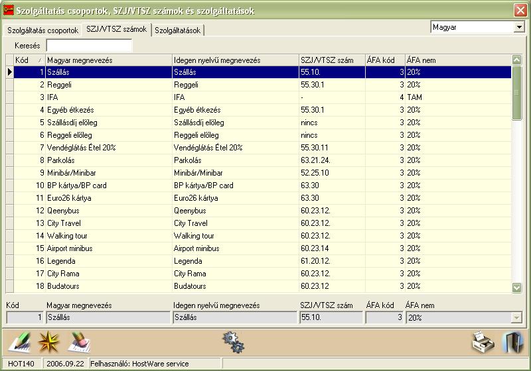Select the Reggeli row in Magyar column
The image size is (531, 371).
[109, 85]
